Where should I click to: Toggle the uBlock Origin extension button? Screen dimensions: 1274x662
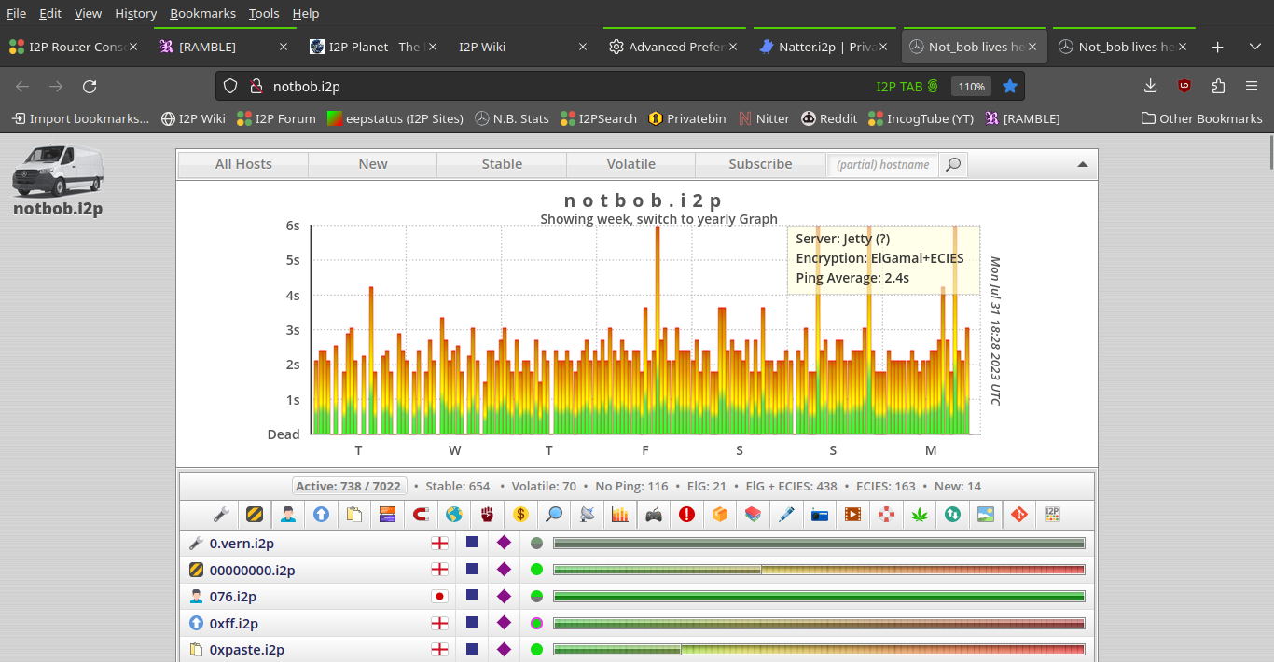1184,87
